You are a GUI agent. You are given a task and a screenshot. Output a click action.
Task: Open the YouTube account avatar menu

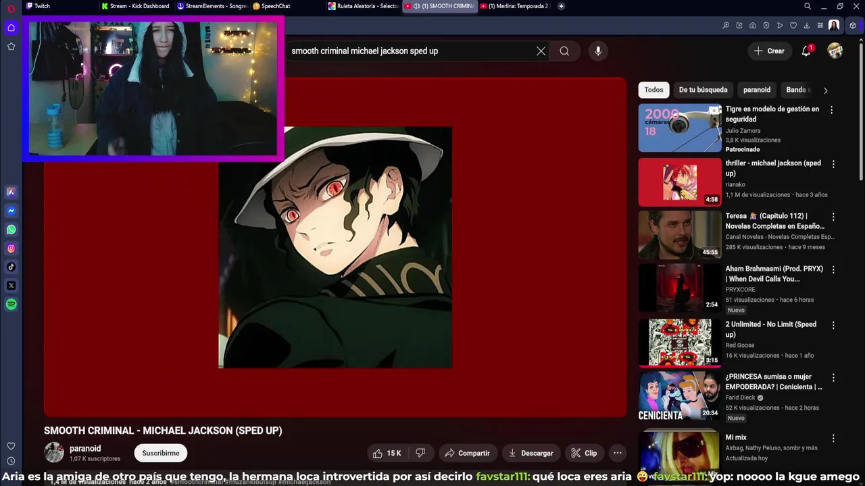click(835, 51)
